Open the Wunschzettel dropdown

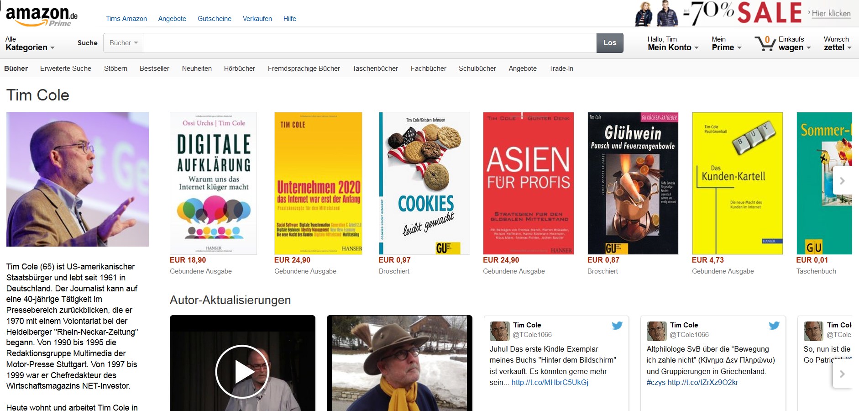tap(837, 43)
